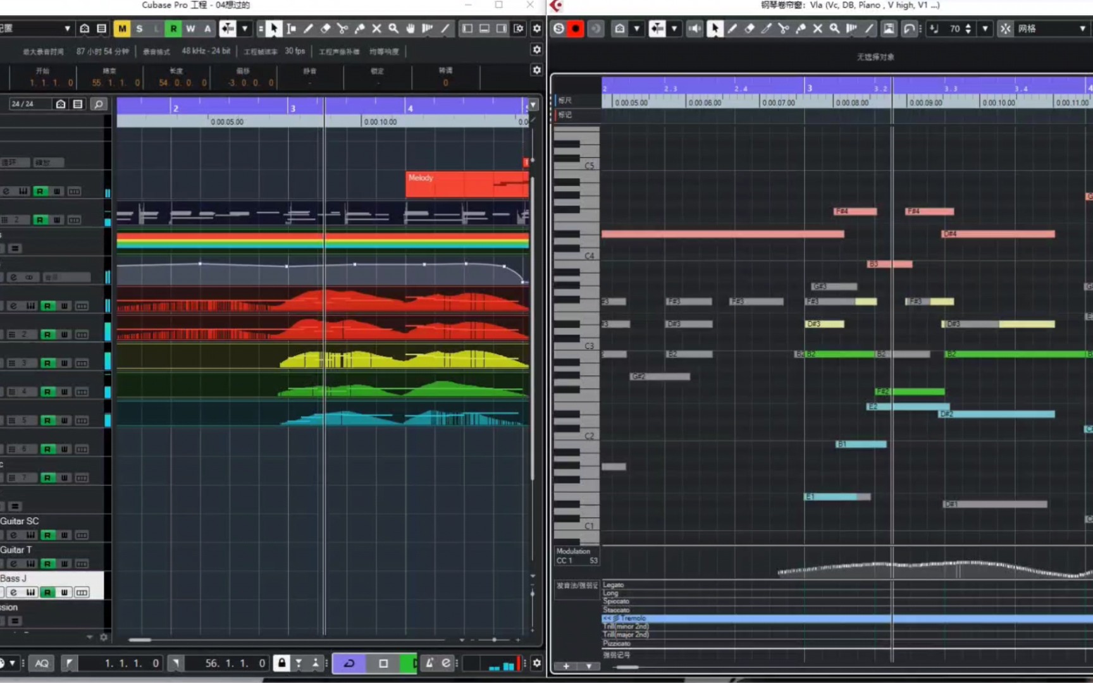Select the Mute X tool in project window
This screenshot has height=683, width=1093.
pos(376,28)
